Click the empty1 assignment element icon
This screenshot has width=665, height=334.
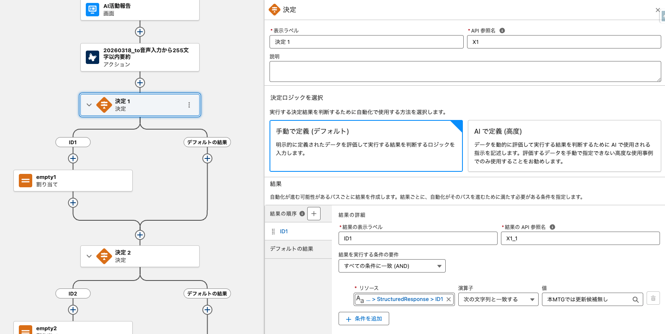pyautogui.click(x=26, y=181)
